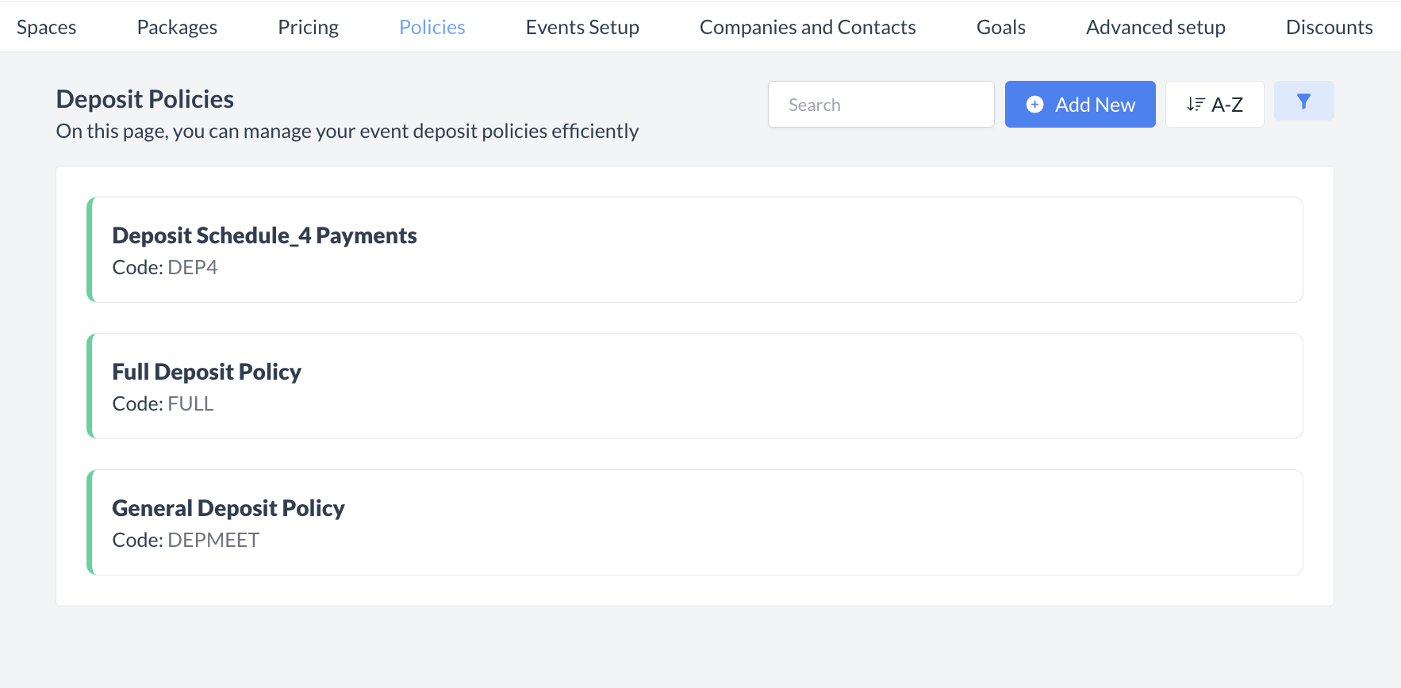Click the plus icon in Add New
The width and height of the screenshot is (1401, 688).
1034,105
